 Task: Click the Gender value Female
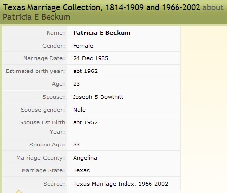[x=83, y=46]
